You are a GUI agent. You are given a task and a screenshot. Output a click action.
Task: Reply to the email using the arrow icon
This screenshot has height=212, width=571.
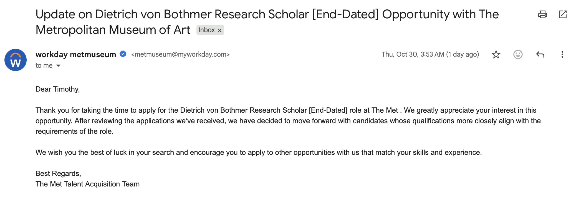540,54
